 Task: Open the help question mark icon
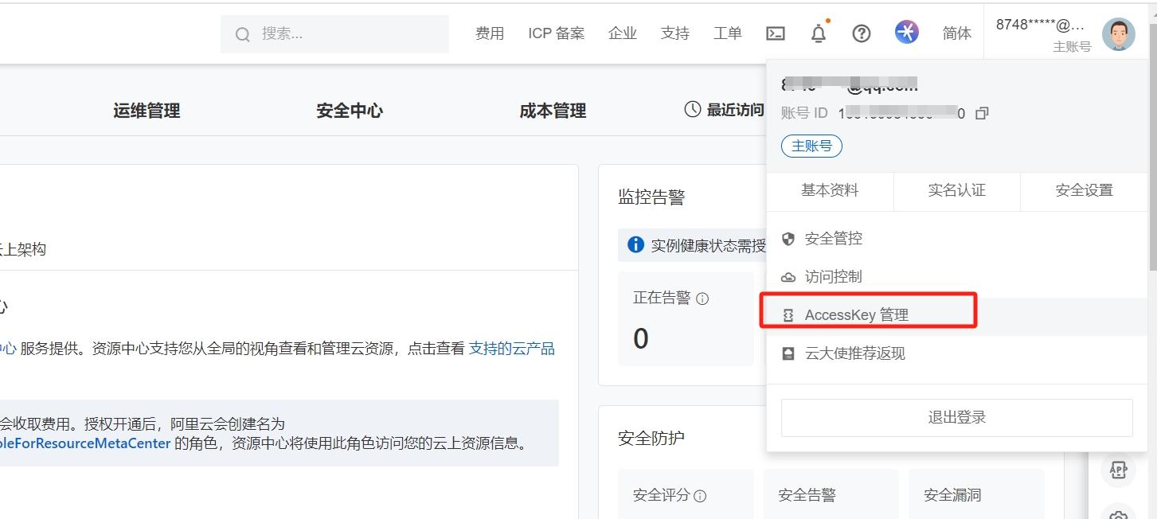click(x=862, y=33)
